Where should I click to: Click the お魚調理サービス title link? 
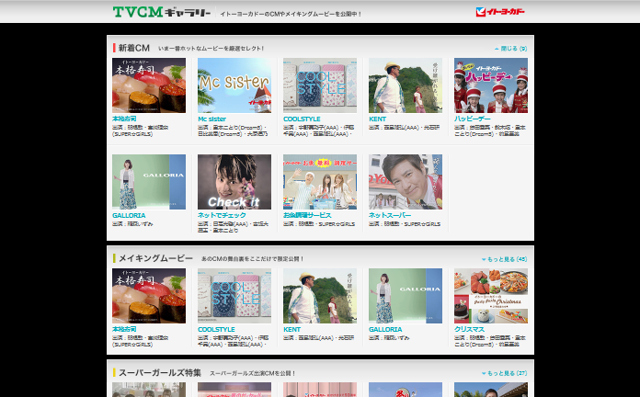tap(307, 215)
